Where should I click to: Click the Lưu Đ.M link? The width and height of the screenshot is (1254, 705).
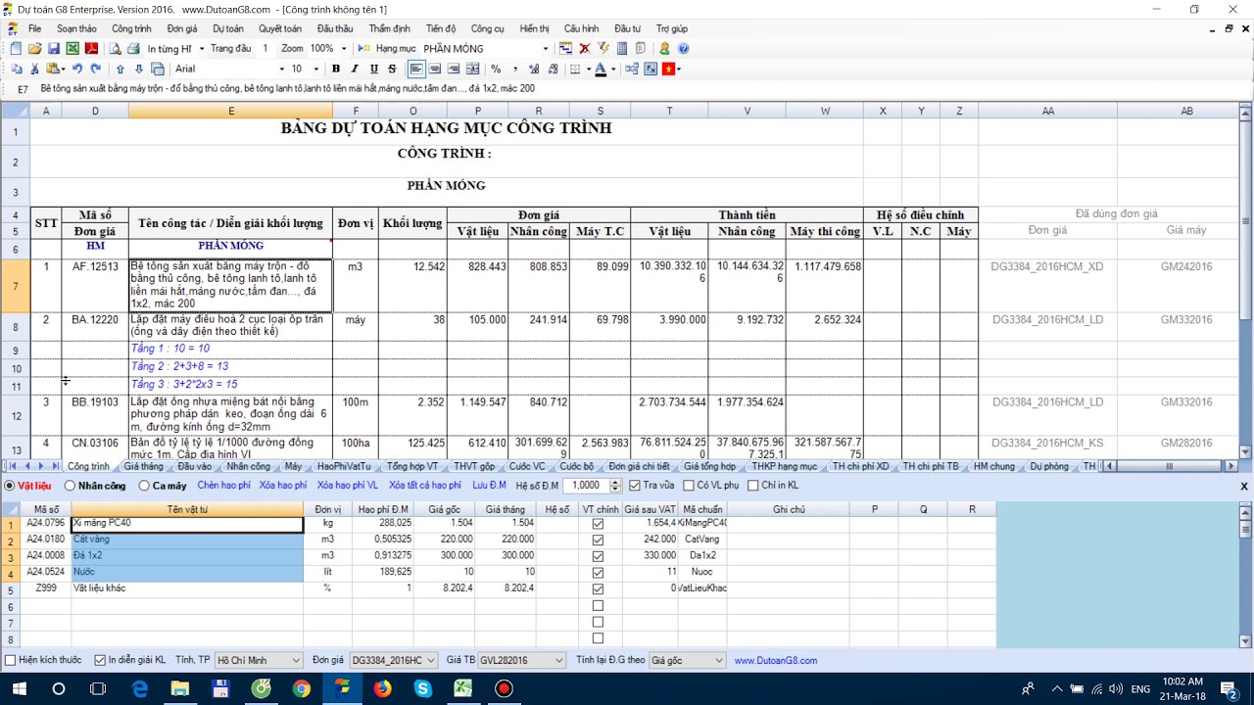click(489, 486)
